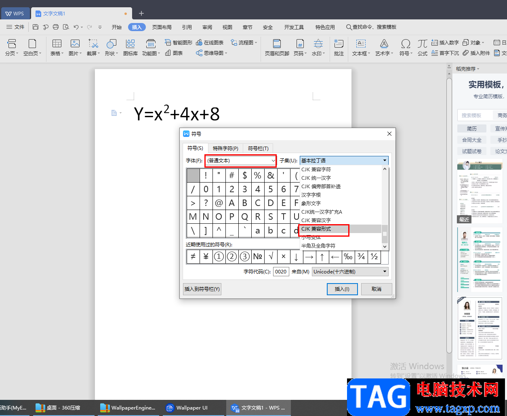Click the 功能图 function diagram icon
Screen dimensions: 507x416
pos(151,44)
